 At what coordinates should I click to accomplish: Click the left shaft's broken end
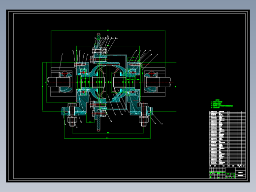point(49,82)
